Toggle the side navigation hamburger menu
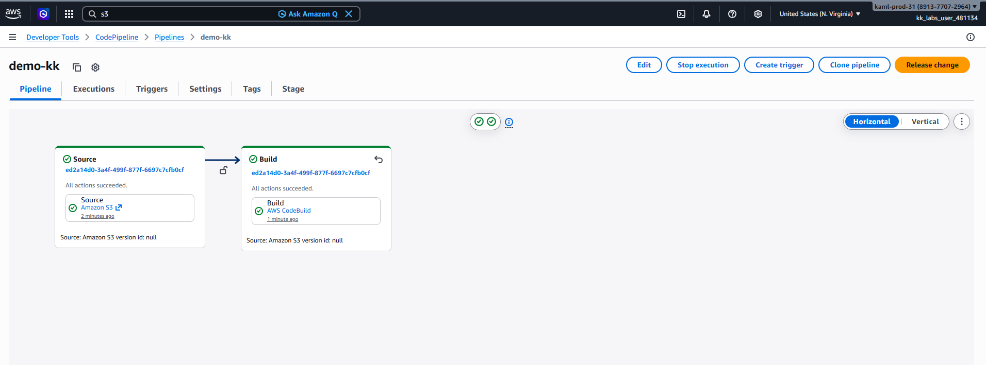The image size is (986, 365). [12, 37]
